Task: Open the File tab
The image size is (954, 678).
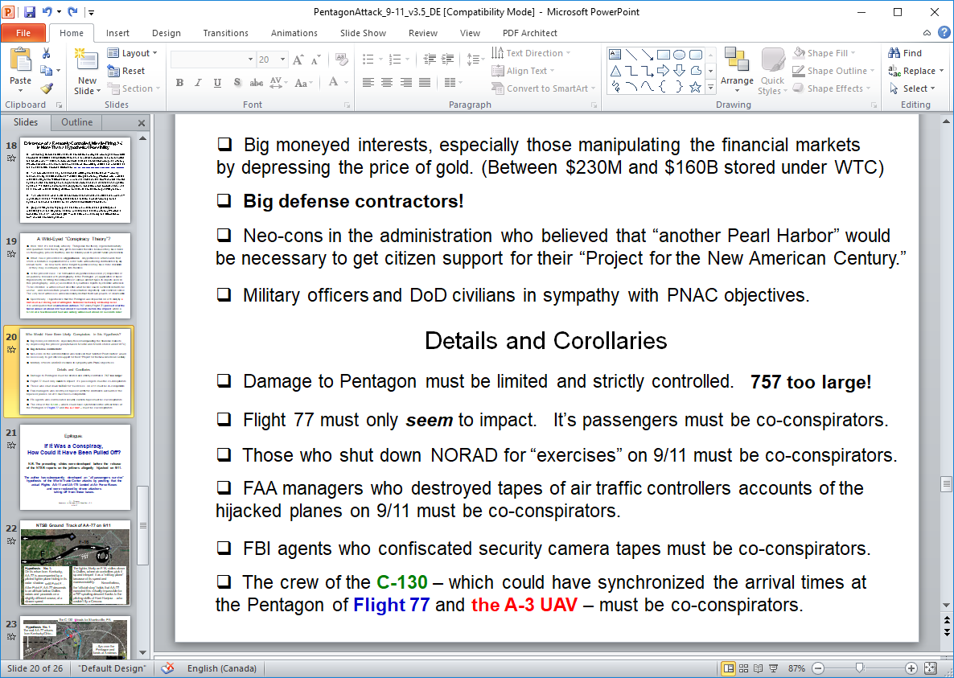Action: tap(23, 33)
